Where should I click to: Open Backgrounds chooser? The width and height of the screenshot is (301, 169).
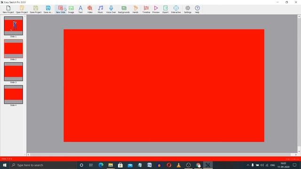[x=124, y=9]
